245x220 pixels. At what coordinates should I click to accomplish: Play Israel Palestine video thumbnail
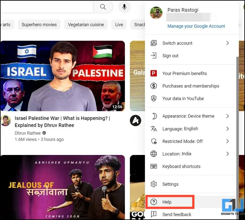63,76
